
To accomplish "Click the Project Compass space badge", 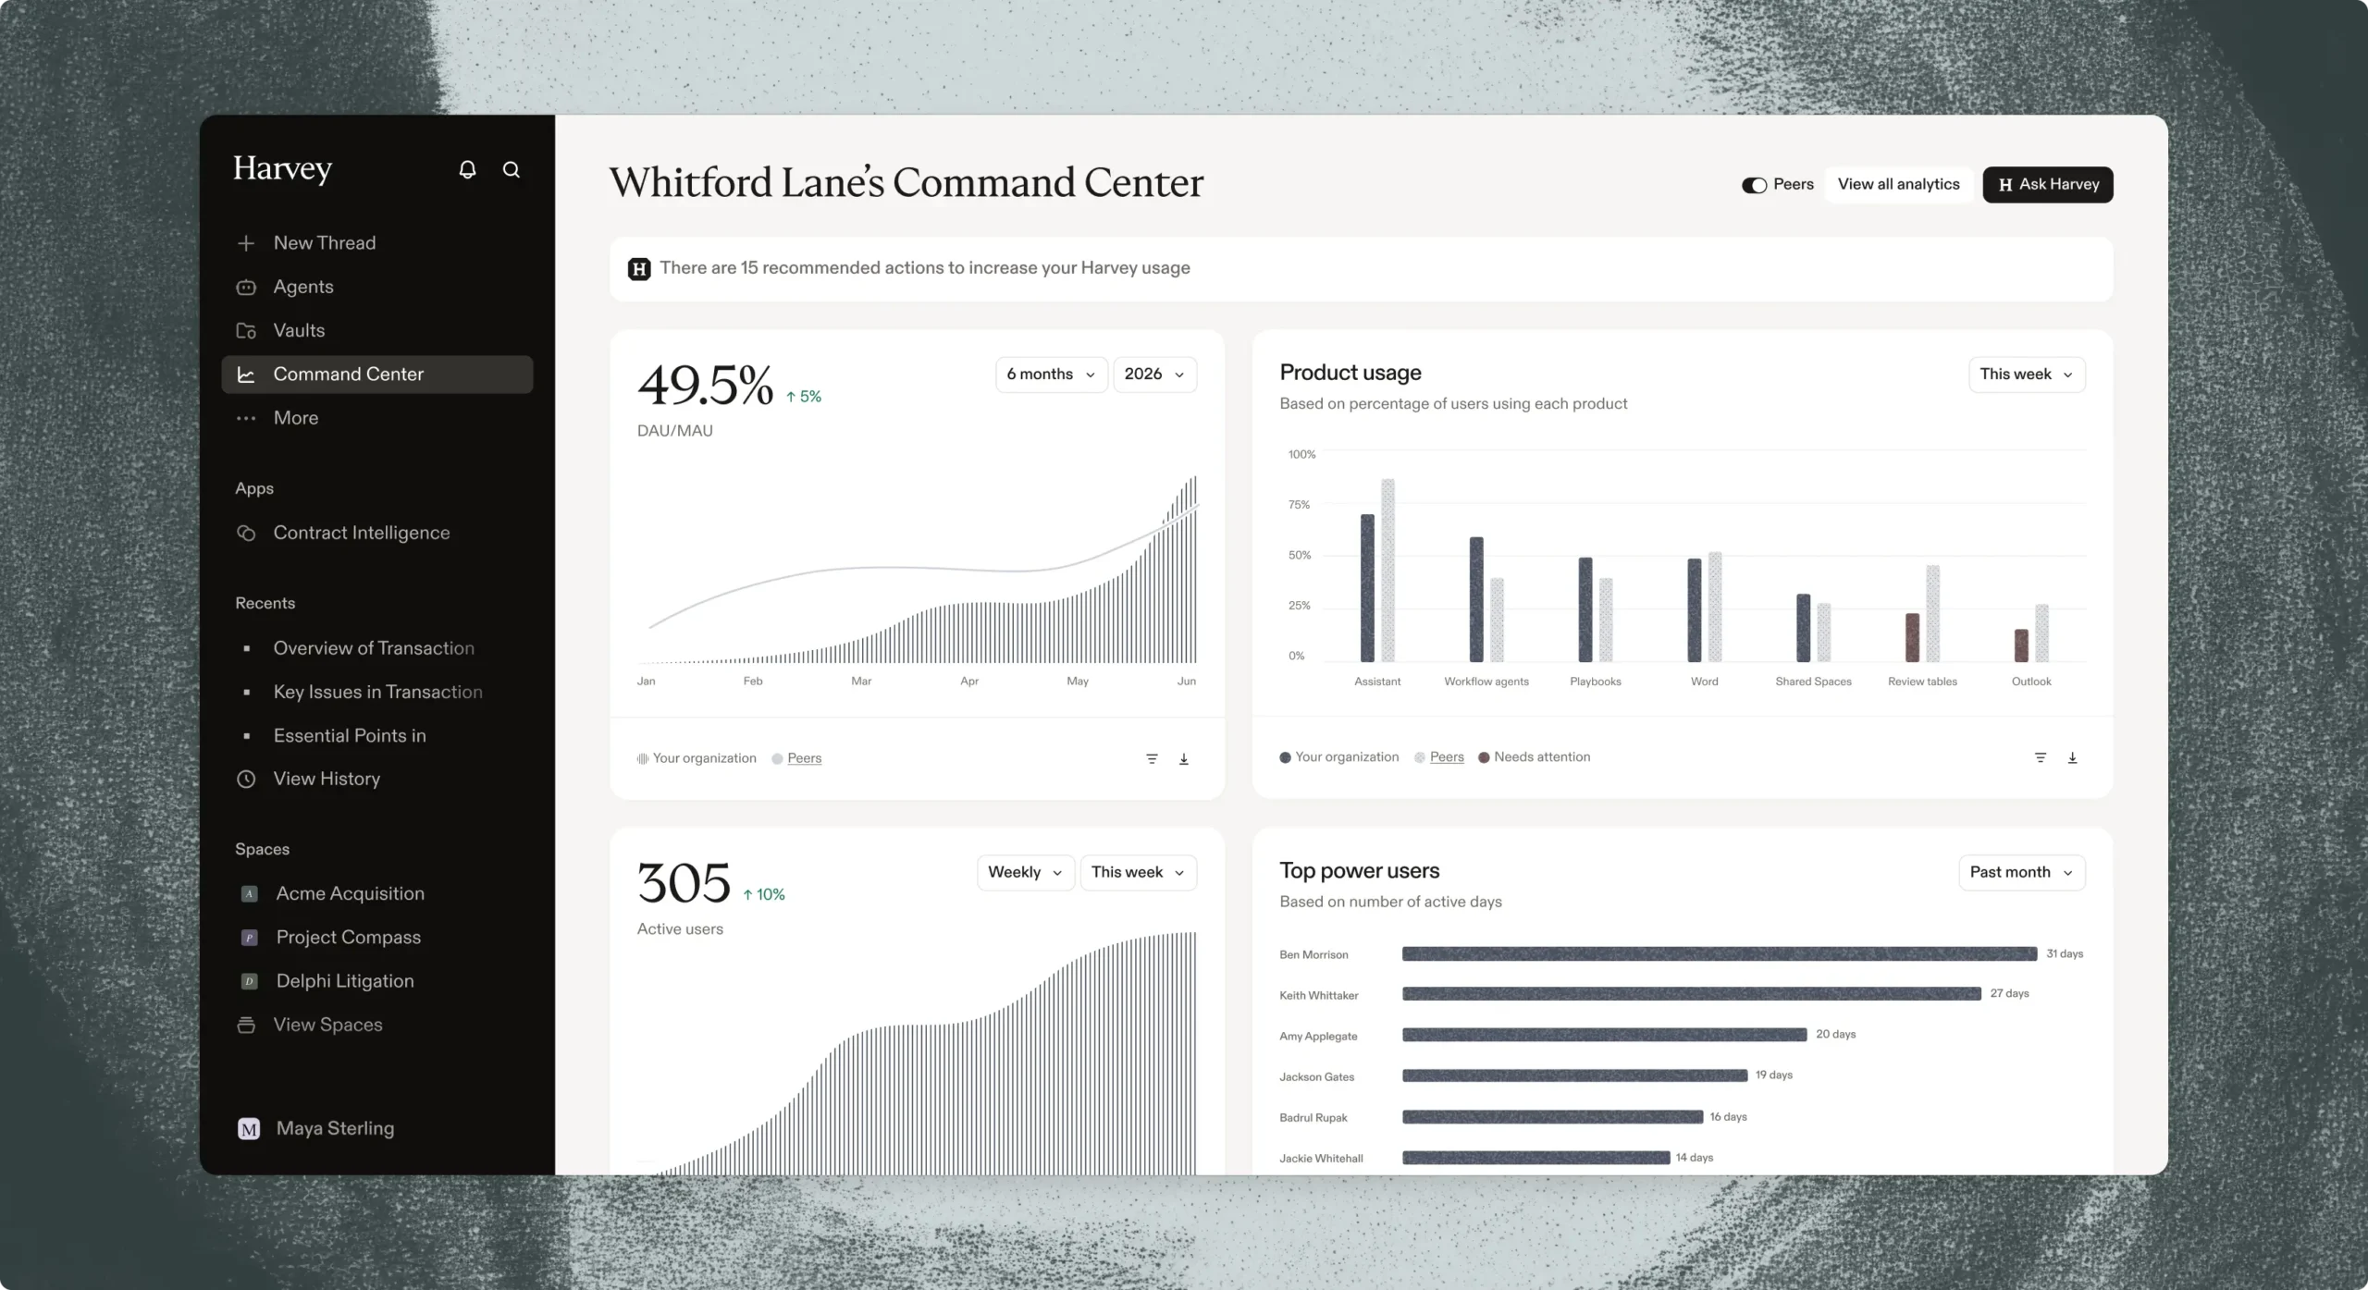I will [x=249, y=938].
